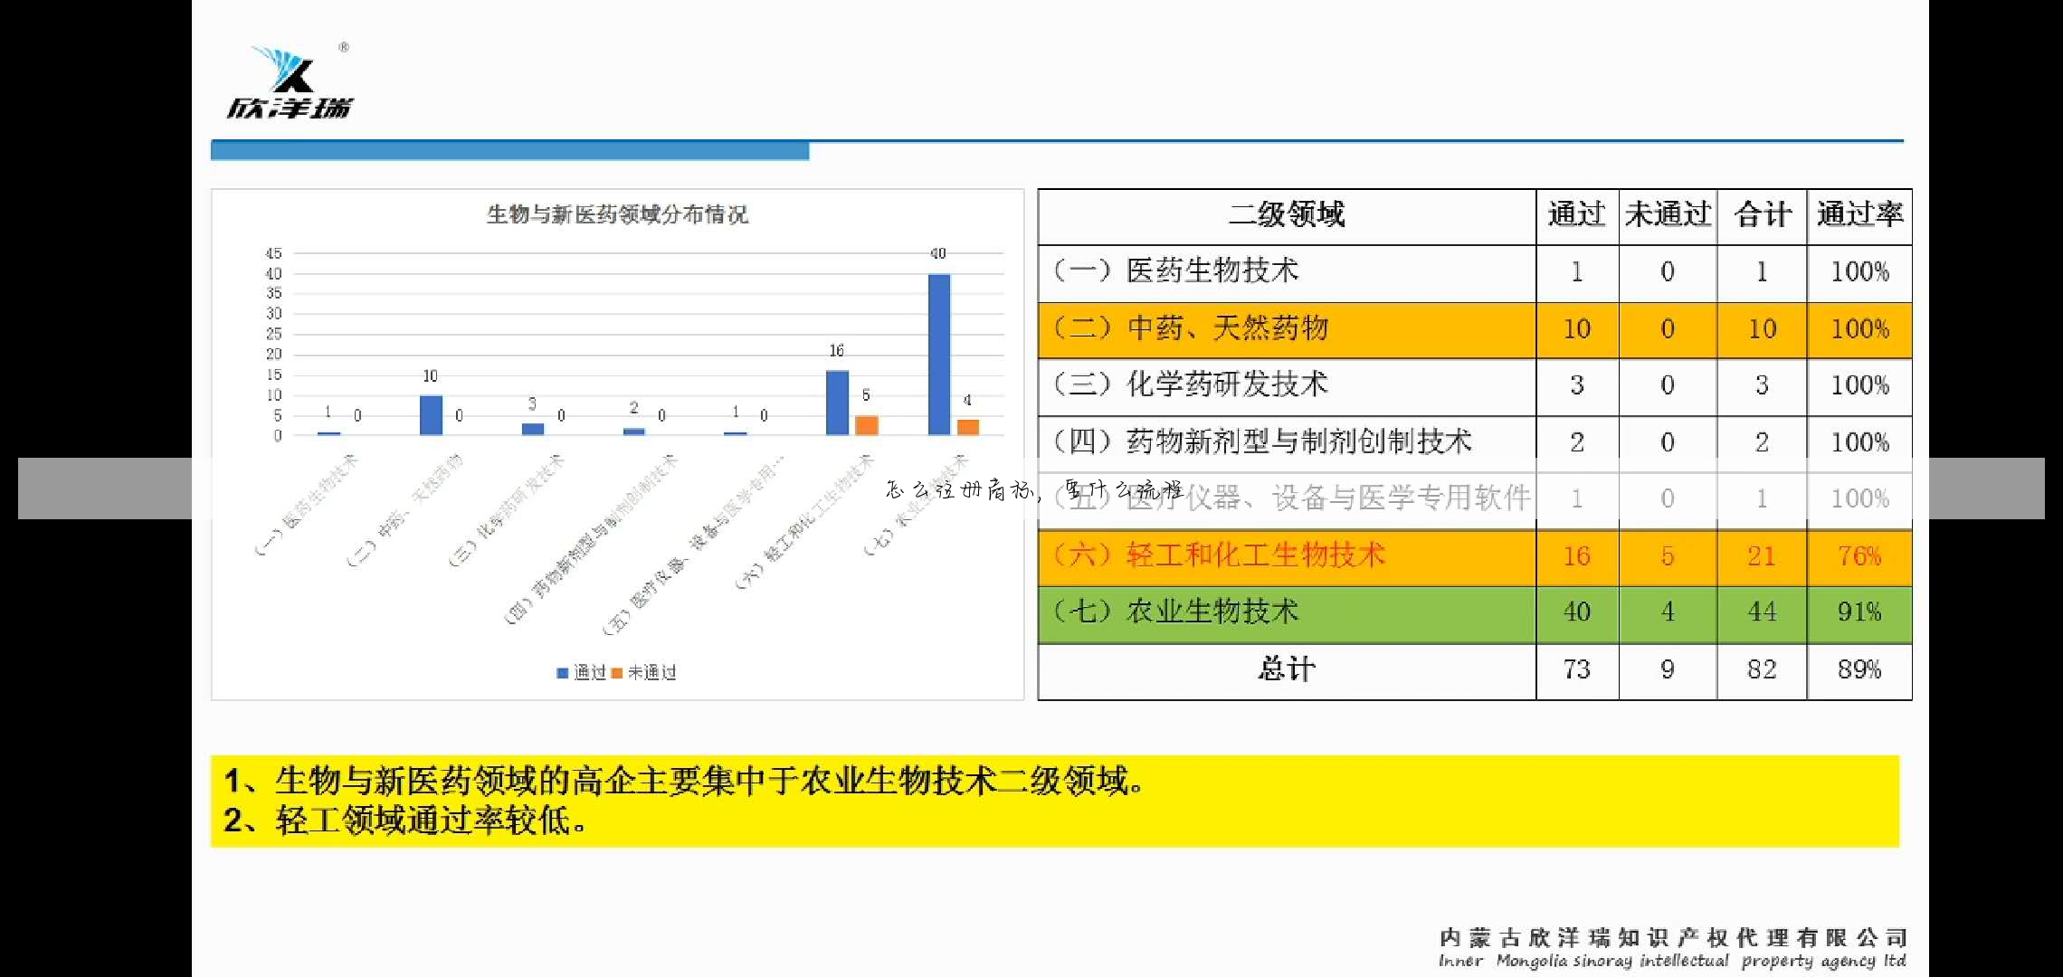2063x977 pixels.
Task: Select row (三) 化学药研发技术
Action: pos(1475,387)
